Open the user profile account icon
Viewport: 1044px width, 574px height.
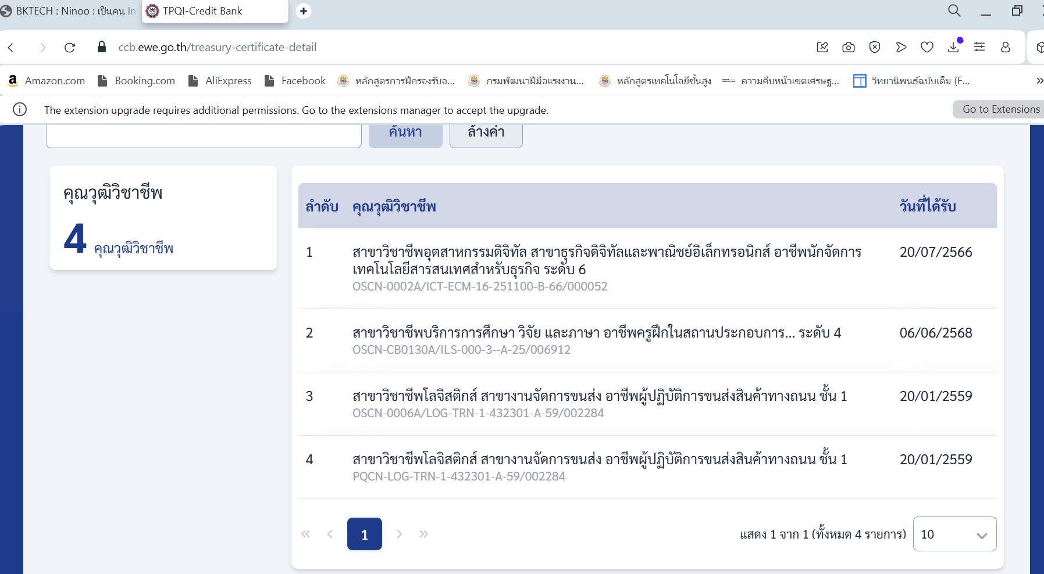click(x=1006, y=48)
